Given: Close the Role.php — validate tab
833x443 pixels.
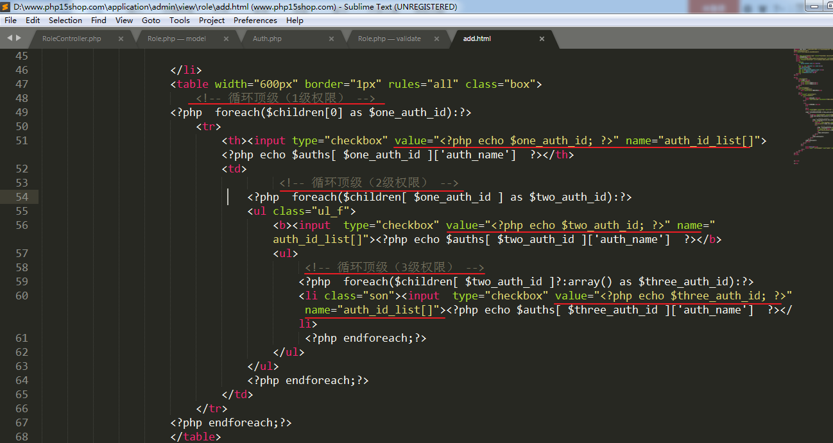Looking at the screenshot, I should tap(436, 38).
